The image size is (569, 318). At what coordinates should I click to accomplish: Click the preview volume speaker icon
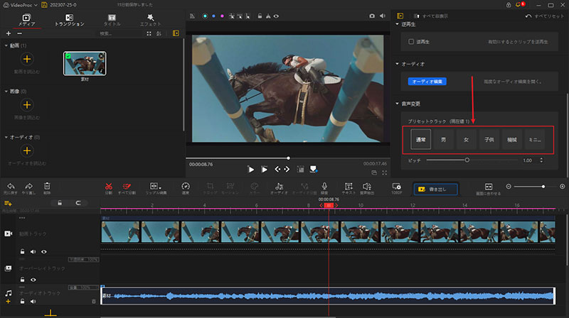(x=383, y=16)
